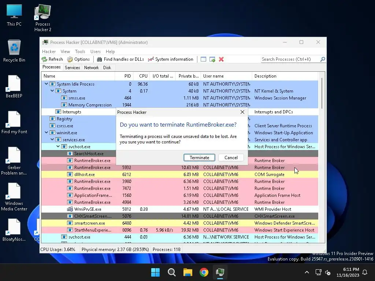Cancel the terminate process dialog
Viewport: 375px width, 281px height.
(231, 157)
